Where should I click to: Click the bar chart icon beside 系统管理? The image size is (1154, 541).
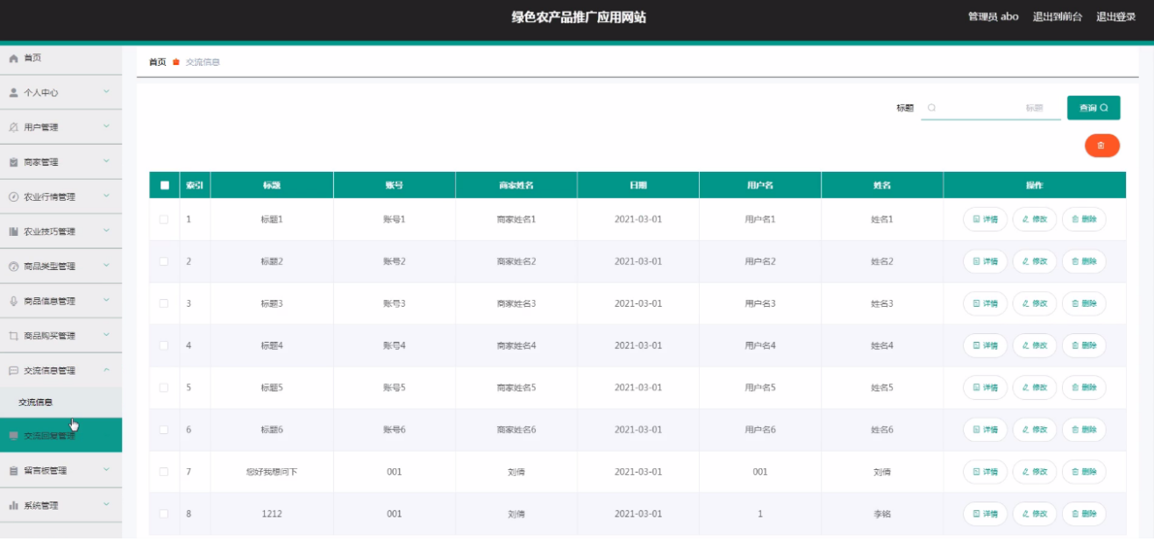(x=13, y=505)
